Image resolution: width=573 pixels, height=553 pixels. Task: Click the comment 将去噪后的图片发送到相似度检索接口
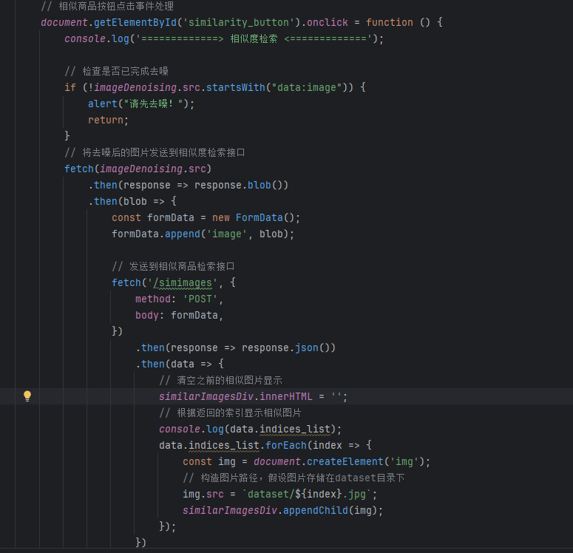coord(155,152)
